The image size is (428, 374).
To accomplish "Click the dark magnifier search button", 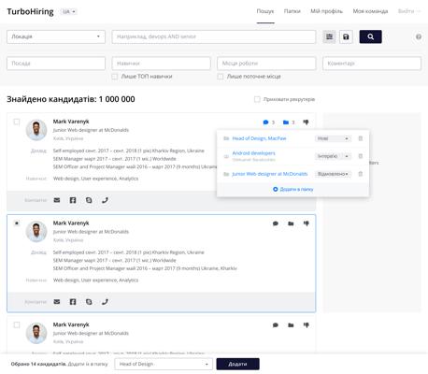I will (370, 36).
